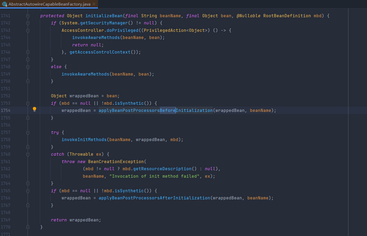Screen dimensions: 367x236
Task: Click the @Nullable annotation
Action: [248, 16]
